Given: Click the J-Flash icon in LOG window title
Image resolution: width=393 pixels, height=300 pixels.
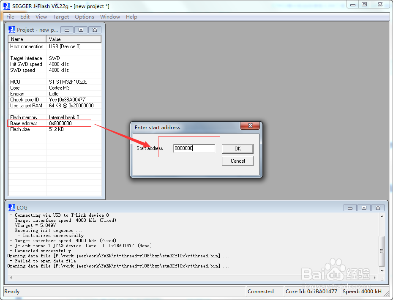Looking at the screenshot, I should tap(12, 207).
